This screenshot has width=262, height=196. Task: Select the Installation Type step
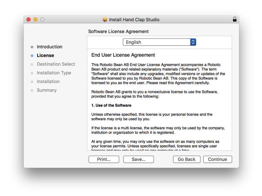click(54, 73)
